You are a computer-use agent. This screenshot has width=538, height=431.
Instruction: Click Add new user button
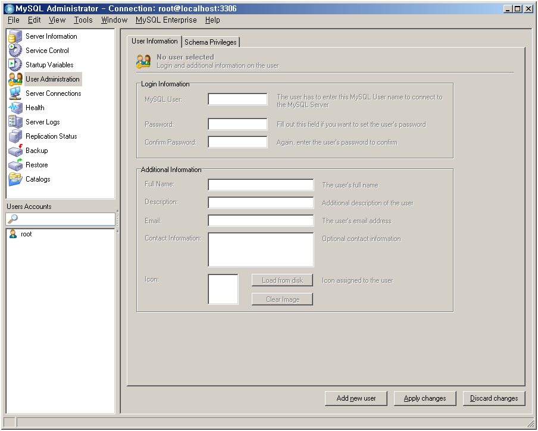click(356, 398)
